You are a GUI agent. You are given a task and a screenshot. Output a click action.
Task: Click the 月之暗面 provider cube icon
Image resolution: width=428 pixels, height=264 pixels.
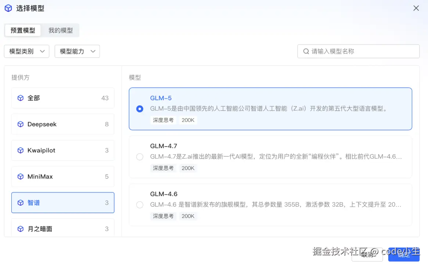[x=21, y=229]
